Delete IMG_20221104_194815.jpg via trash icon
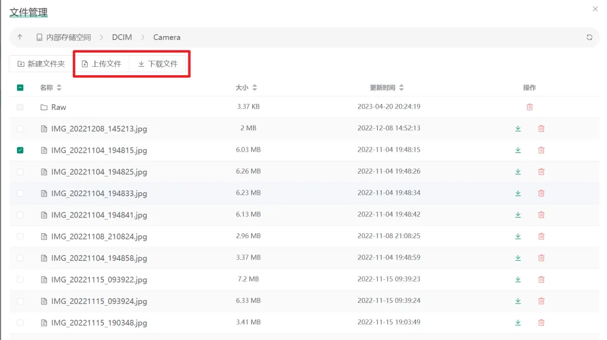The width and height of the screenshot is (607, 340). tap(541, 150)
